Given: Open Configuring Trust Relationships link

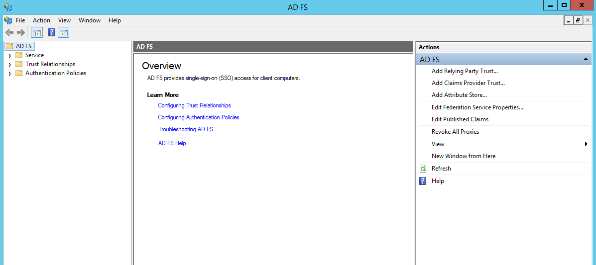Looking at the screenshot, I should point(194,105).
